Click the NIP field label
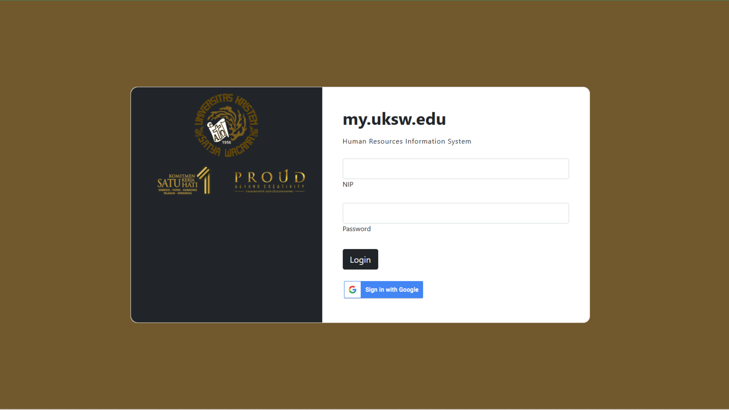Image resolution: width=729 pixels, height=410 pixels. click(x=348, y=184)
